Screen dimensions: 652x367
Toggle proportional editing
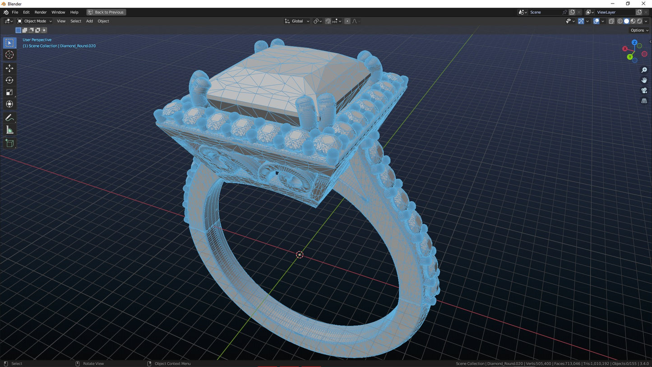347,21
